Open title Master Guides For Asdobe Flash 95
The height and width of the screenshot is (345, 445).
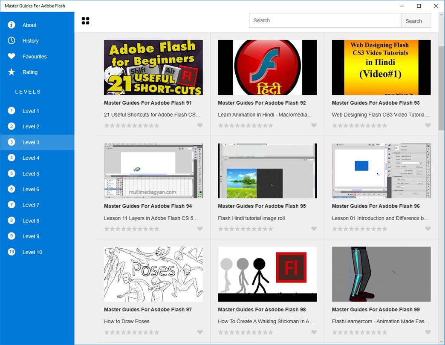click(262, 206)
